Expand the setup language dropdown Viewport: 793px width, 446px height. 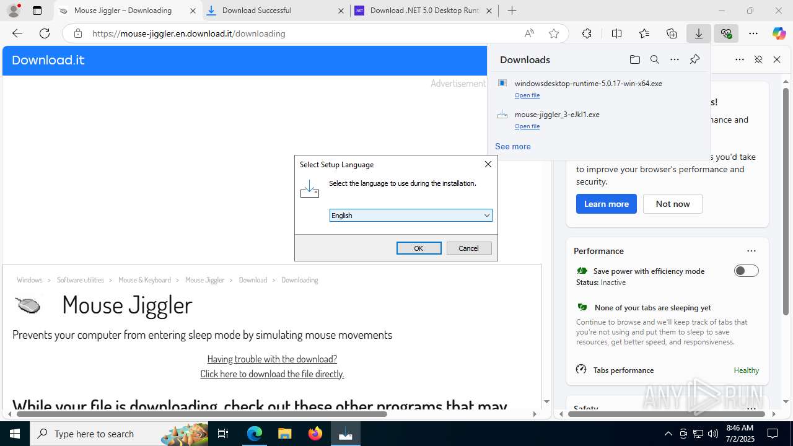click(x=486, y=216)
